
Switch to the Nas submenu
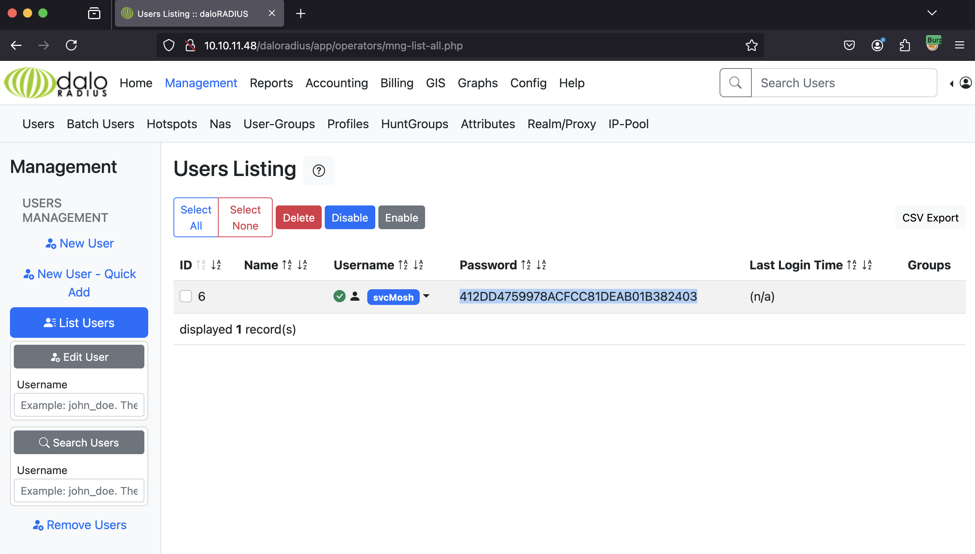click(220, 124)
